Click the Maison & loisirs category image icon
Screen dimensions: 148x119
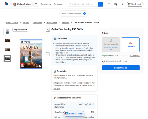point(15,4)
